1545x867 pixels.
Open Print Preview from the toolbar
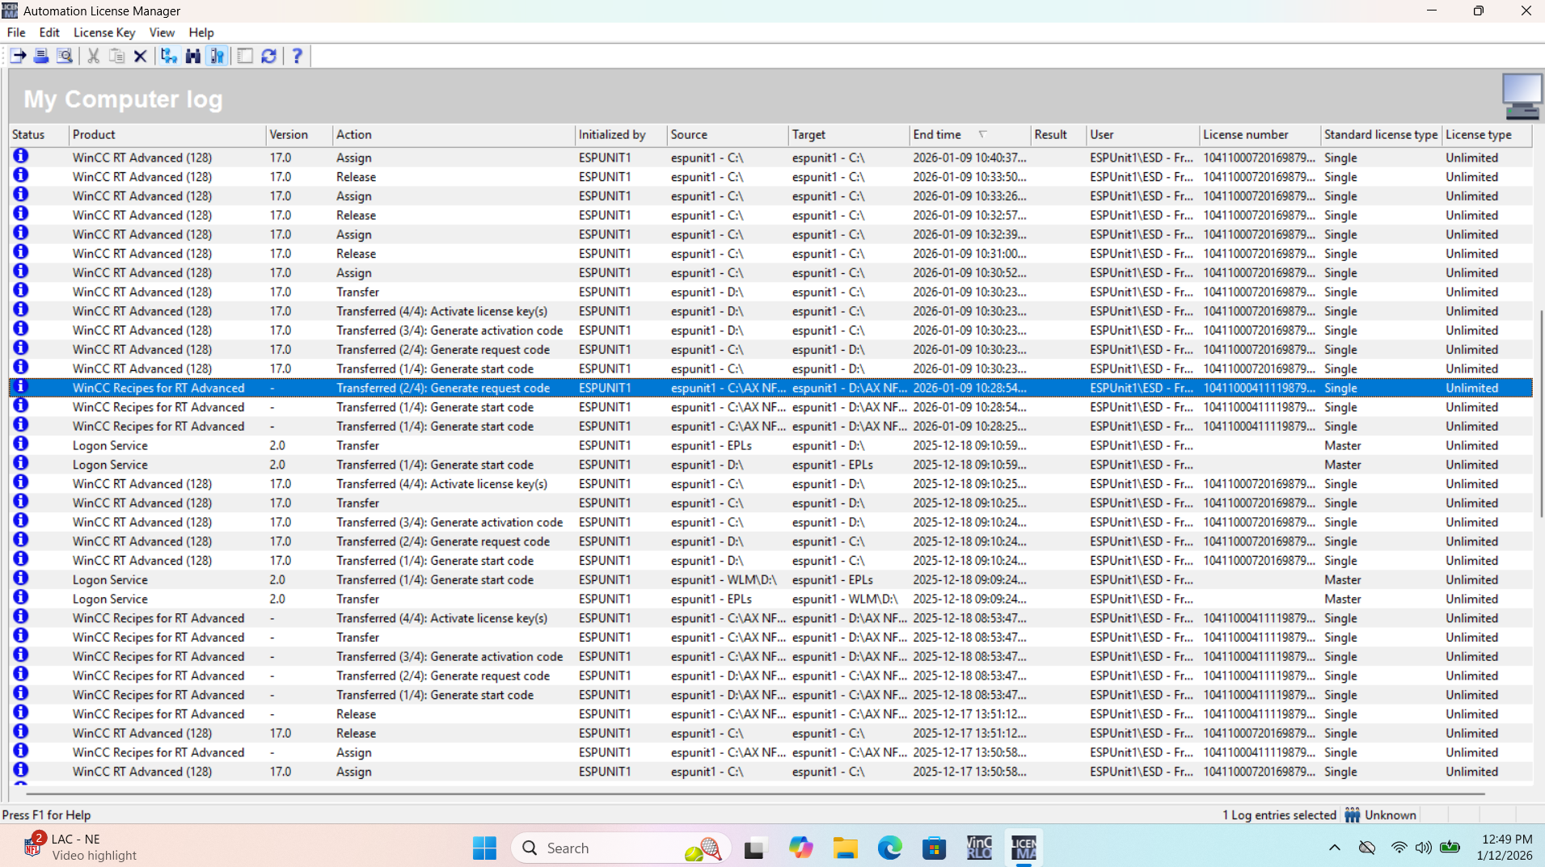click(x=65, y=56)
